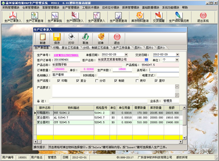Click the cell CPP 520*5.5
Image resolution: width=219 pixels, height=161 pixels.
point(73,122)
